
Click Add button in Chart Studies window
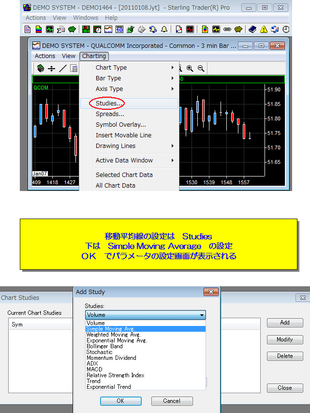[x=285, y=323]
